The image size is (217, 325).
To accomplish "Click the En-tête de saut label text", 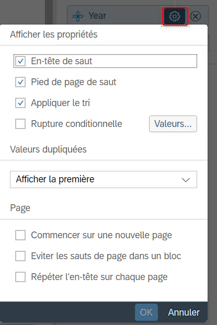I will [61, 61].
